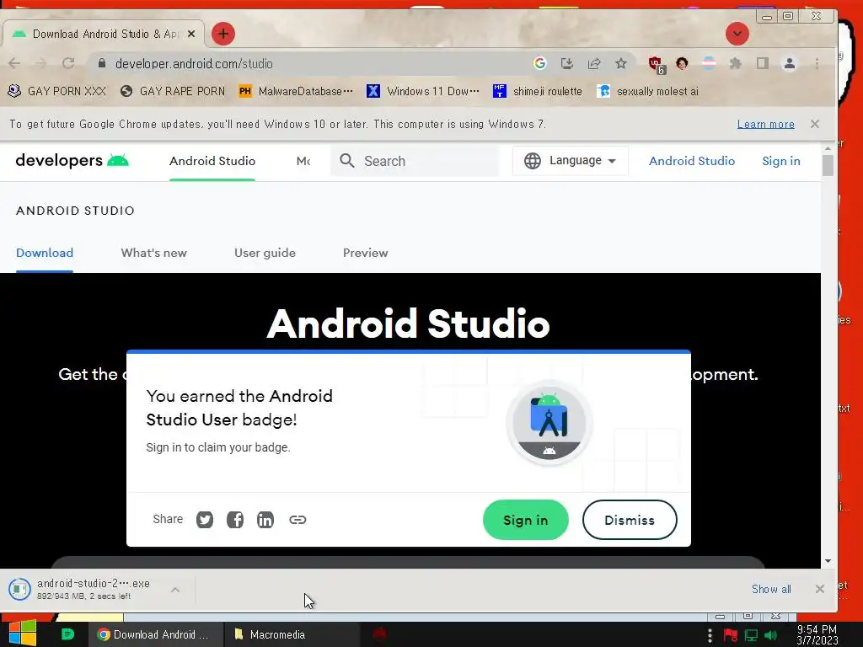Expand the Language dropdown

[x=570, y=161]
